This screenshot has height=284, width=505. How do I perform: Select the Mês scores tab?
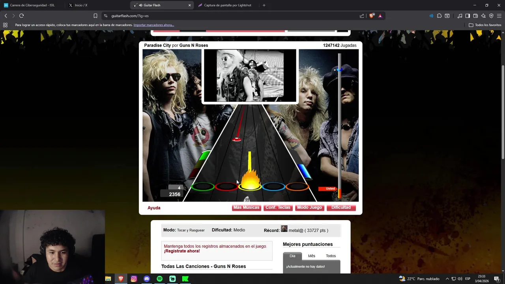(x=312, y=256)
